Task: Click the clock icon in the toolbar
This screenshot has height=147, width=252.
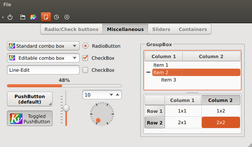Action: point(56,17)
